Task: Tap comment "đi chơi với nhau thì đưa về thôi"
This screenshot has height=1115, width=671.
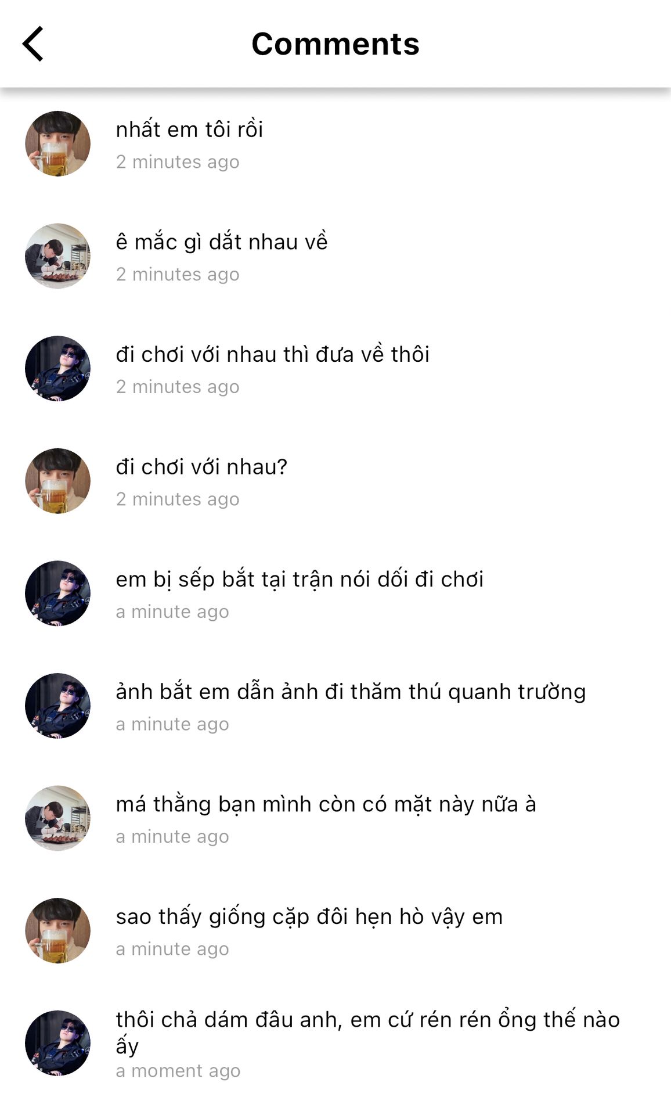Action: 272,354
